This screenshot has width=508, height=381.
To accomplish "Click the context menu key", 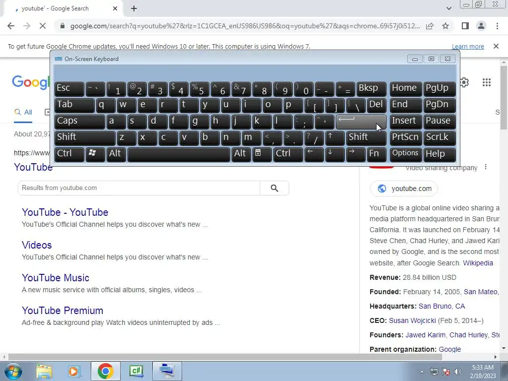I will click(x=262, y=154).
